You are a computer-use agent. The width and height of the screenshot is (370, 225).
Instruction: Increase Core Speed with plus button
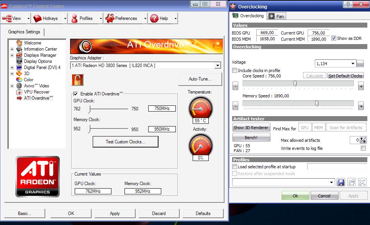(x=361, y=86)
